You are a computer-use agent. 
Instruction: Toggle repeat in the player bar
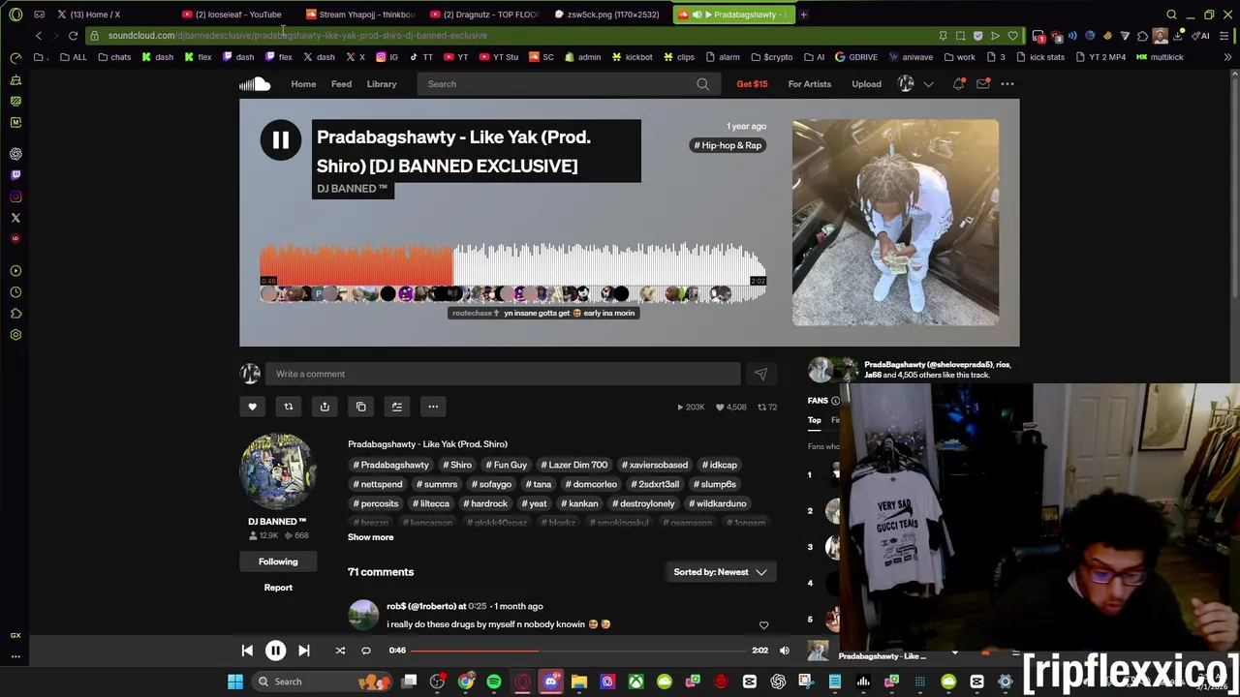[366, 651]
